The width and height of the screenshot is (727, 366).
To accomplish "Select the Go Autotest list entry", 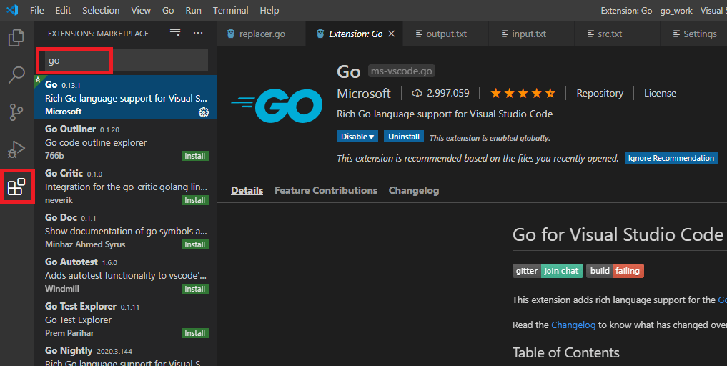I will pyautogui.click(x=125, y=274).
